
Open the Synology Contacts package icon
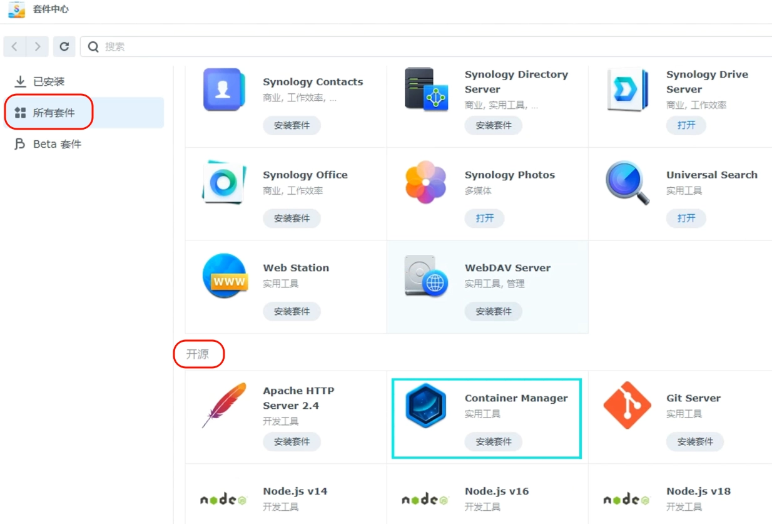click(x=224, y=90)
